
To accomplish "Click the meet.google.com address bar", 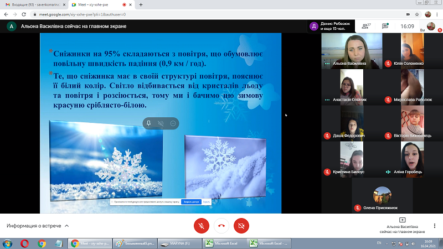I will coord(215,14).
